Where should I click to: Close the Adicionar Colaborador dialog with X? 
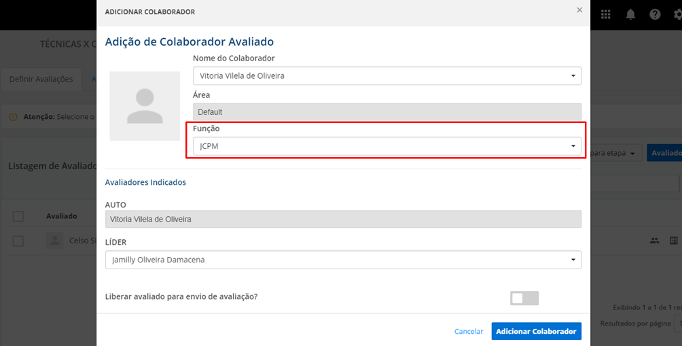(579, 10)
